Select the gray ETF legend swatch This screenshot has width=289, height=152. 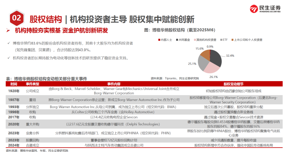[x=221, y=40]
